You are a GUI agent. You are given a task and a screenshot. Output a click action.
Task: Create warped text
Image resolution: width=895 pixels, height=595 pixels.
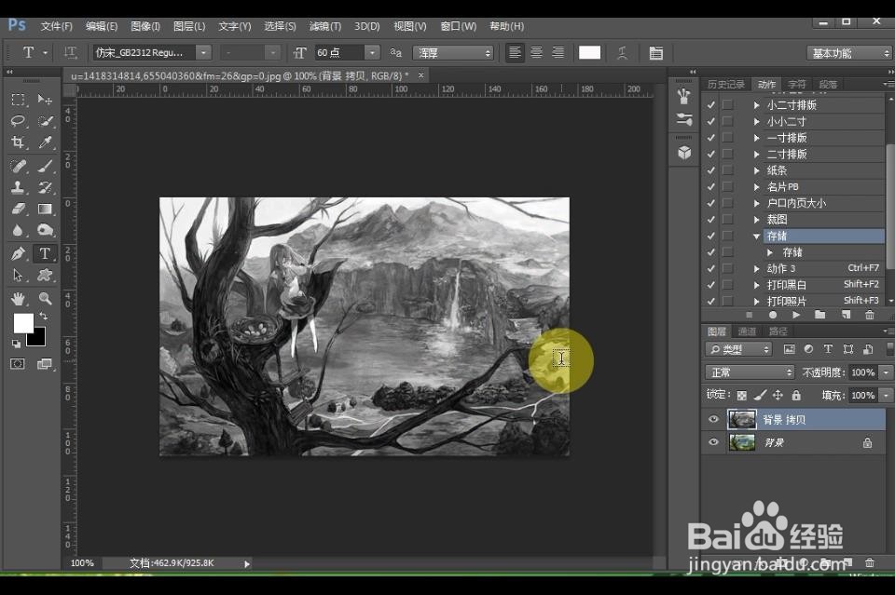622,53
